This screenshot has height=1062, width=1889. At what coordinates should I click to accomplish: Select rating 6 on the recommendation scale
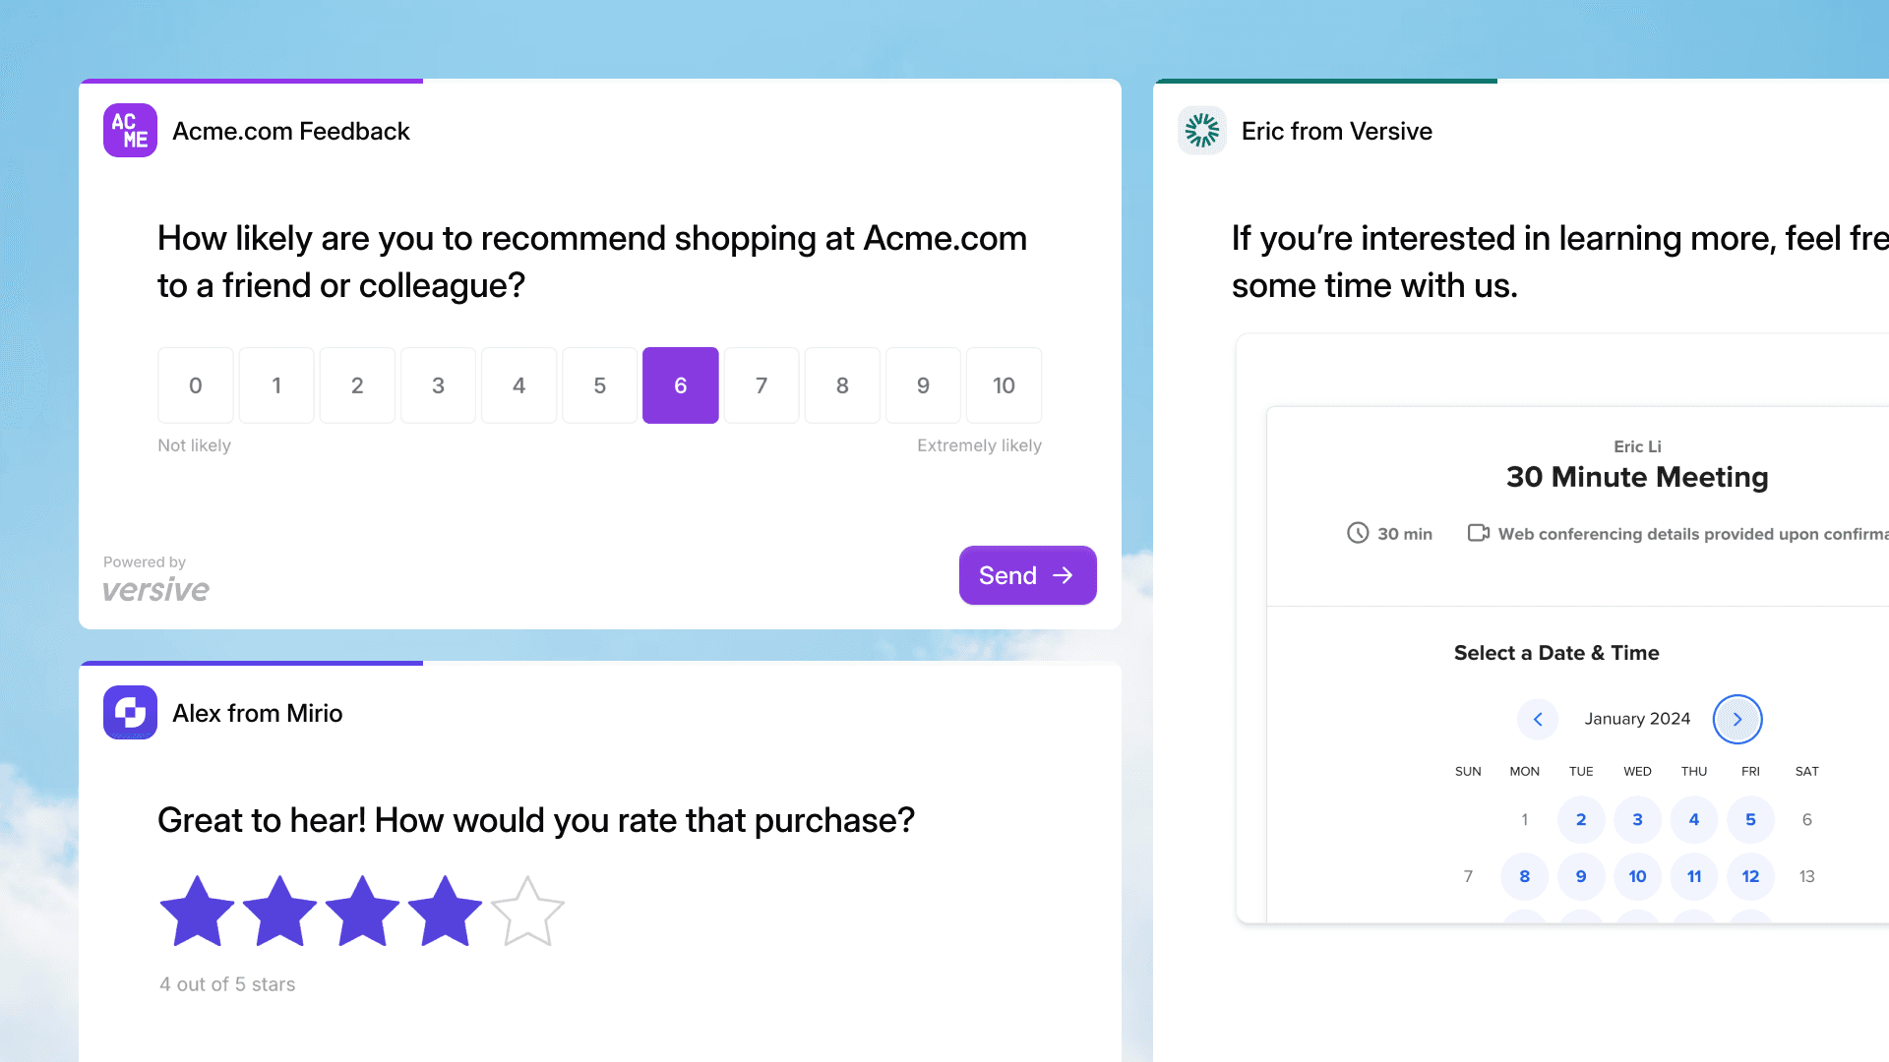680,385
